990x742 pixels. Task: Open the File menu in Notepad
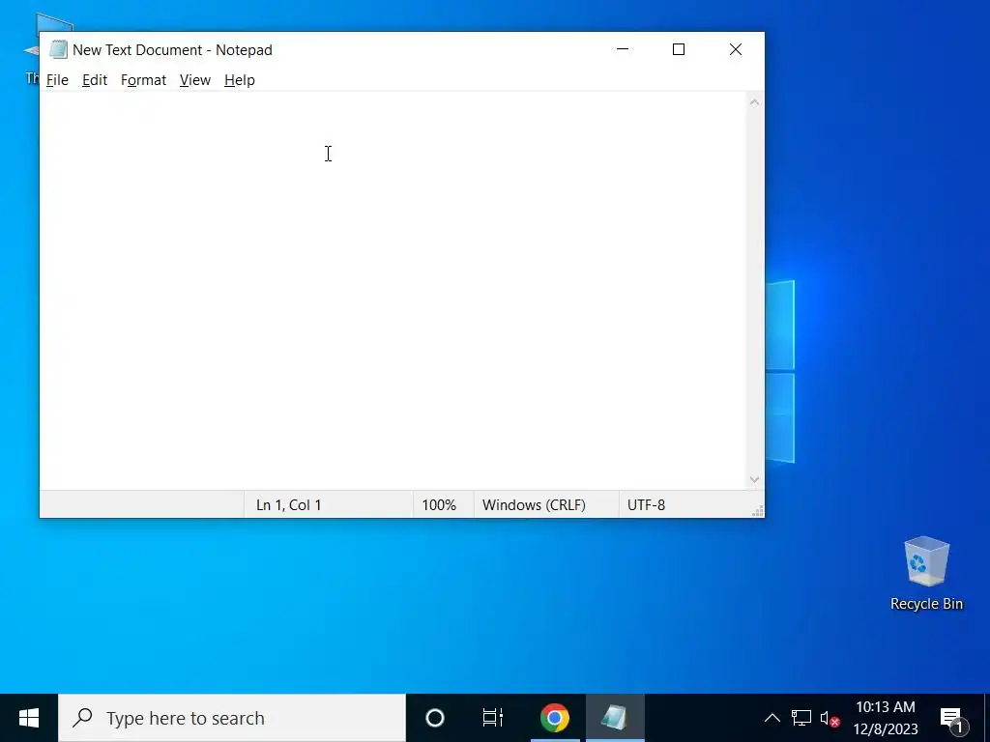point(57,80)
